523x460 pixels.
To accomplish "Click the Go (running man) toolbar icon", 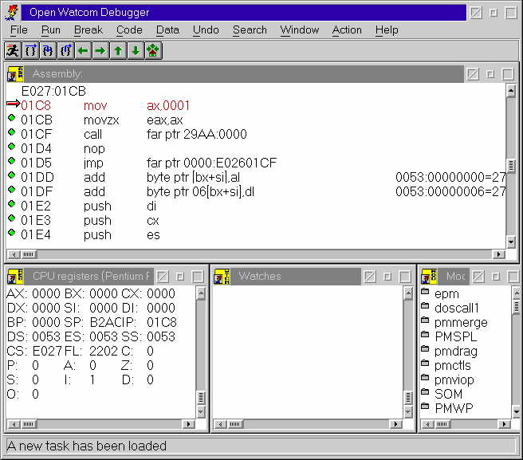I will click(x=13, y=51).
